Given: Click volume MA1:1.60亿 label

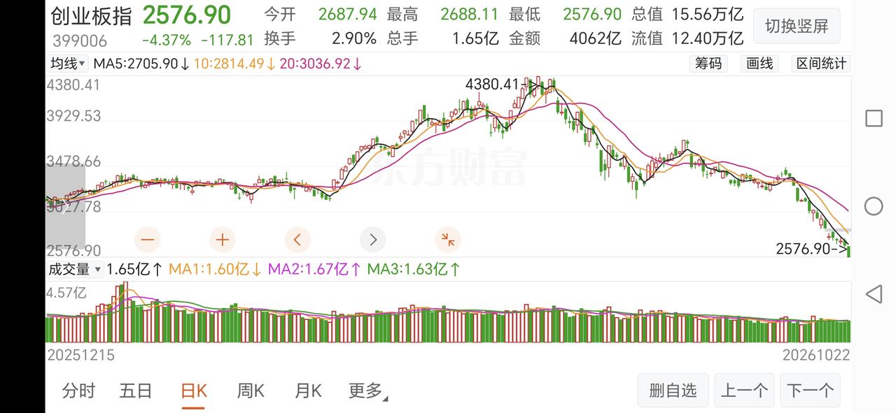Looking at the screenshot, I should tap(216, 269).
